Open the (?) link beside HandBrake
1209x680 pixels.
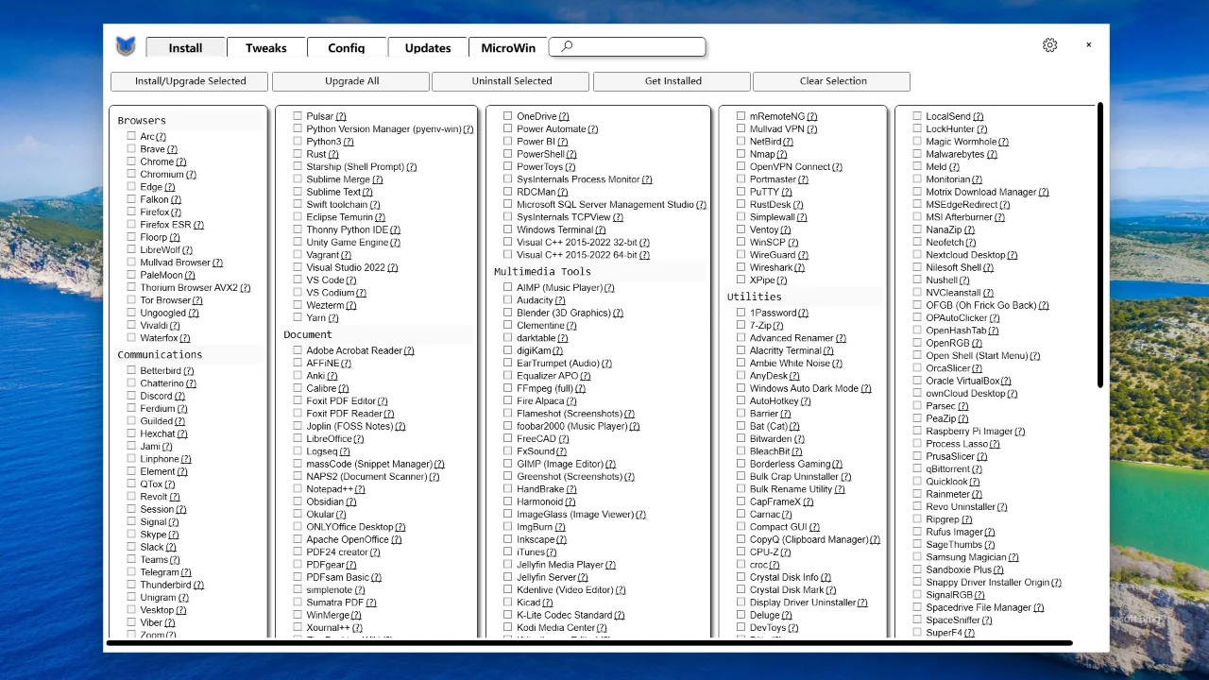572,489
